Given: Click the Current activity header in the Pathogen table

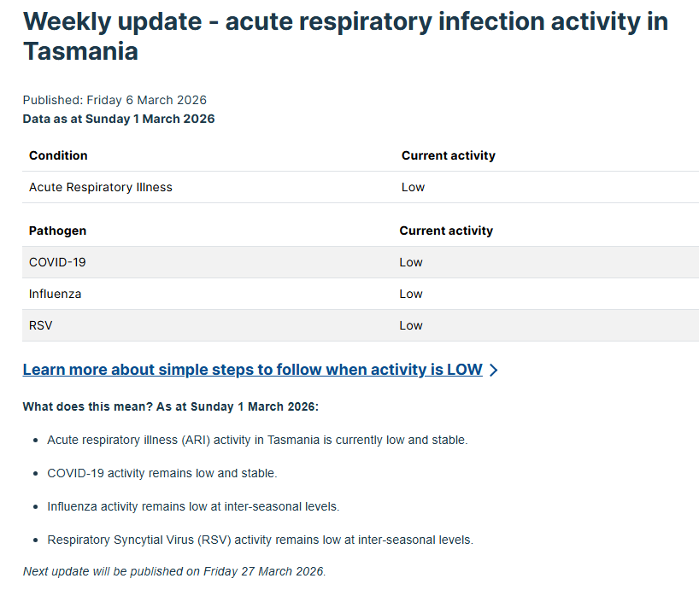Looking at the screenshot, I should coord(446,231).
